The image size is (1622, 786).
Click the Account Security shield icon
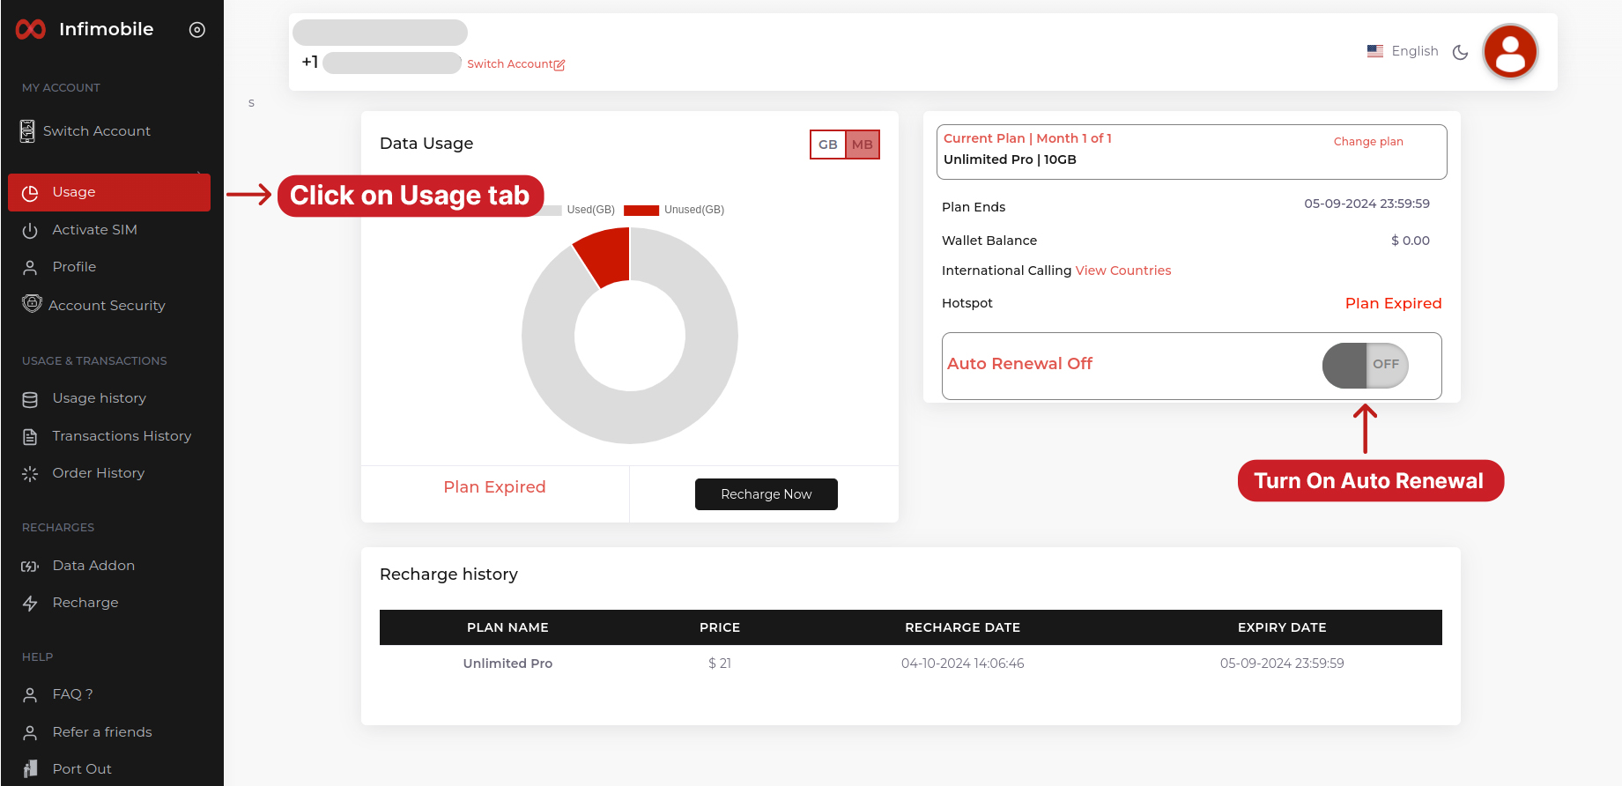32,304
